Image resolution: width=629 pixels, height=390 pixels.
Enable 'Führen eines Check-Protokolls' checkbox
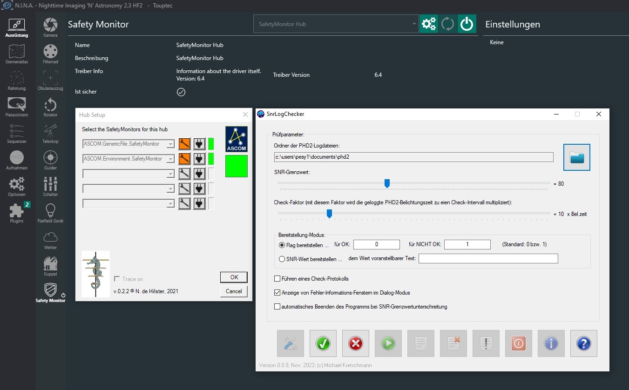277,279
